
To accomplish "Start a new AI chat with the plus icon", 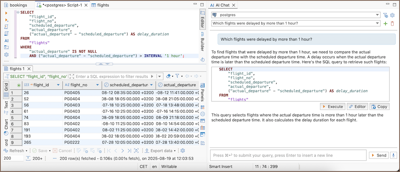I will point(385,23).
